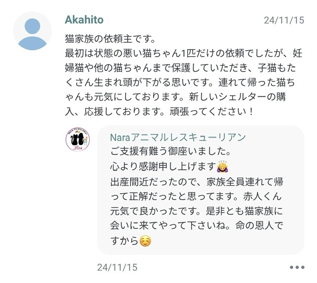Click the line starting 最初は状態の悪い猫ちゃん
The height and width of the screenshot is (283, 317).
tap(183, 53)
